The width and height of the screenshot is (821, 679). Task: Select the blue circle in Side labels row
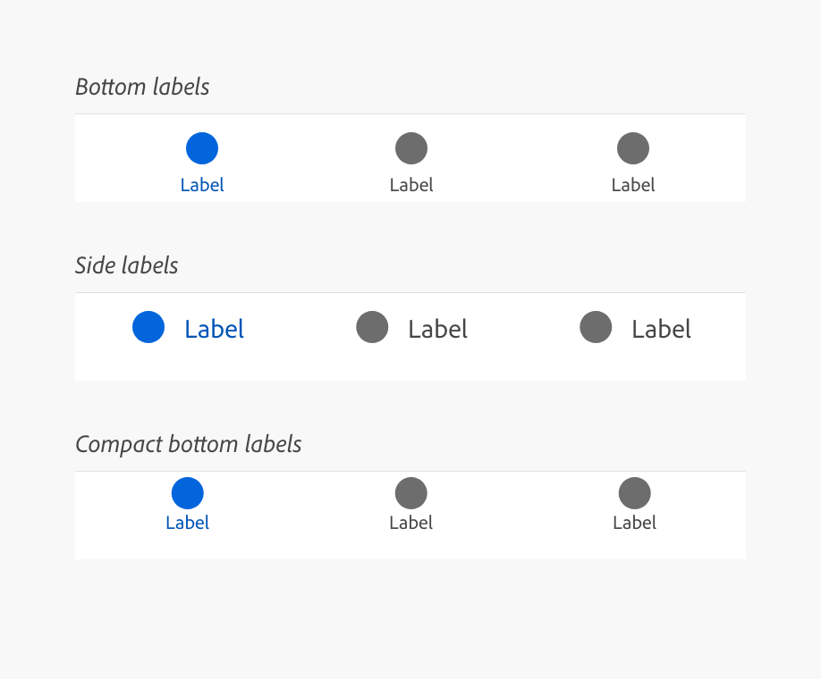click(x=148, y=327)
